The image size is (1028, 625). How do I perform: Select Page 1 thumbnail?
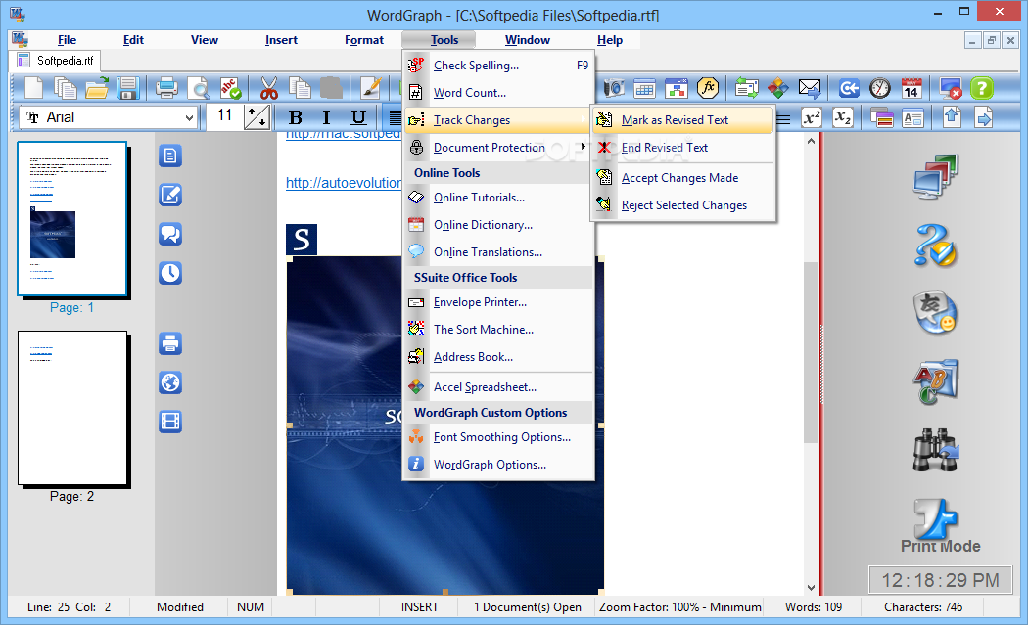point(72,219)
